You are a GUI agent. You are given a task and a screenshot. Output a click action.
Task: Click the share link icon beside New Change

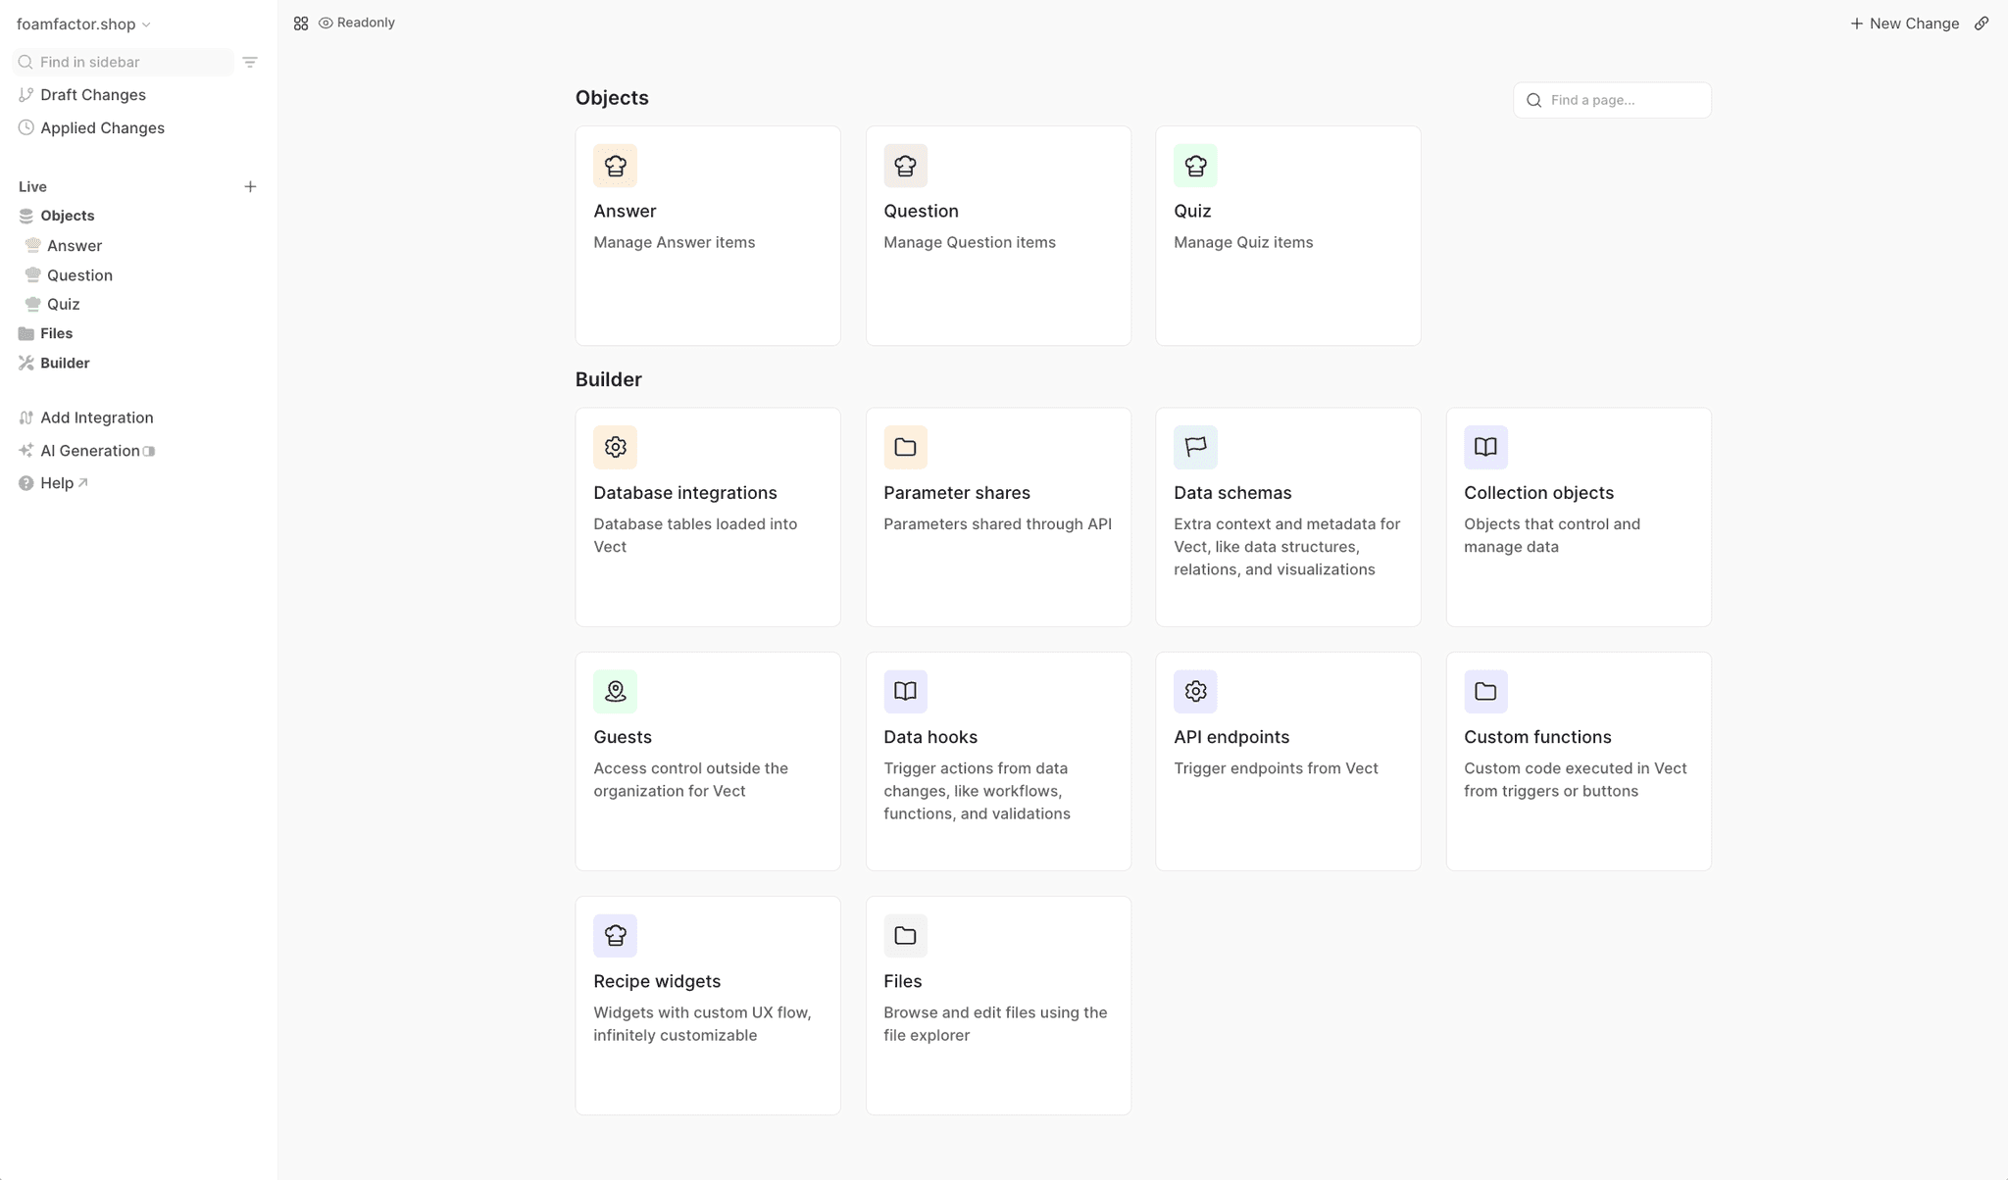pos(1982,23)
